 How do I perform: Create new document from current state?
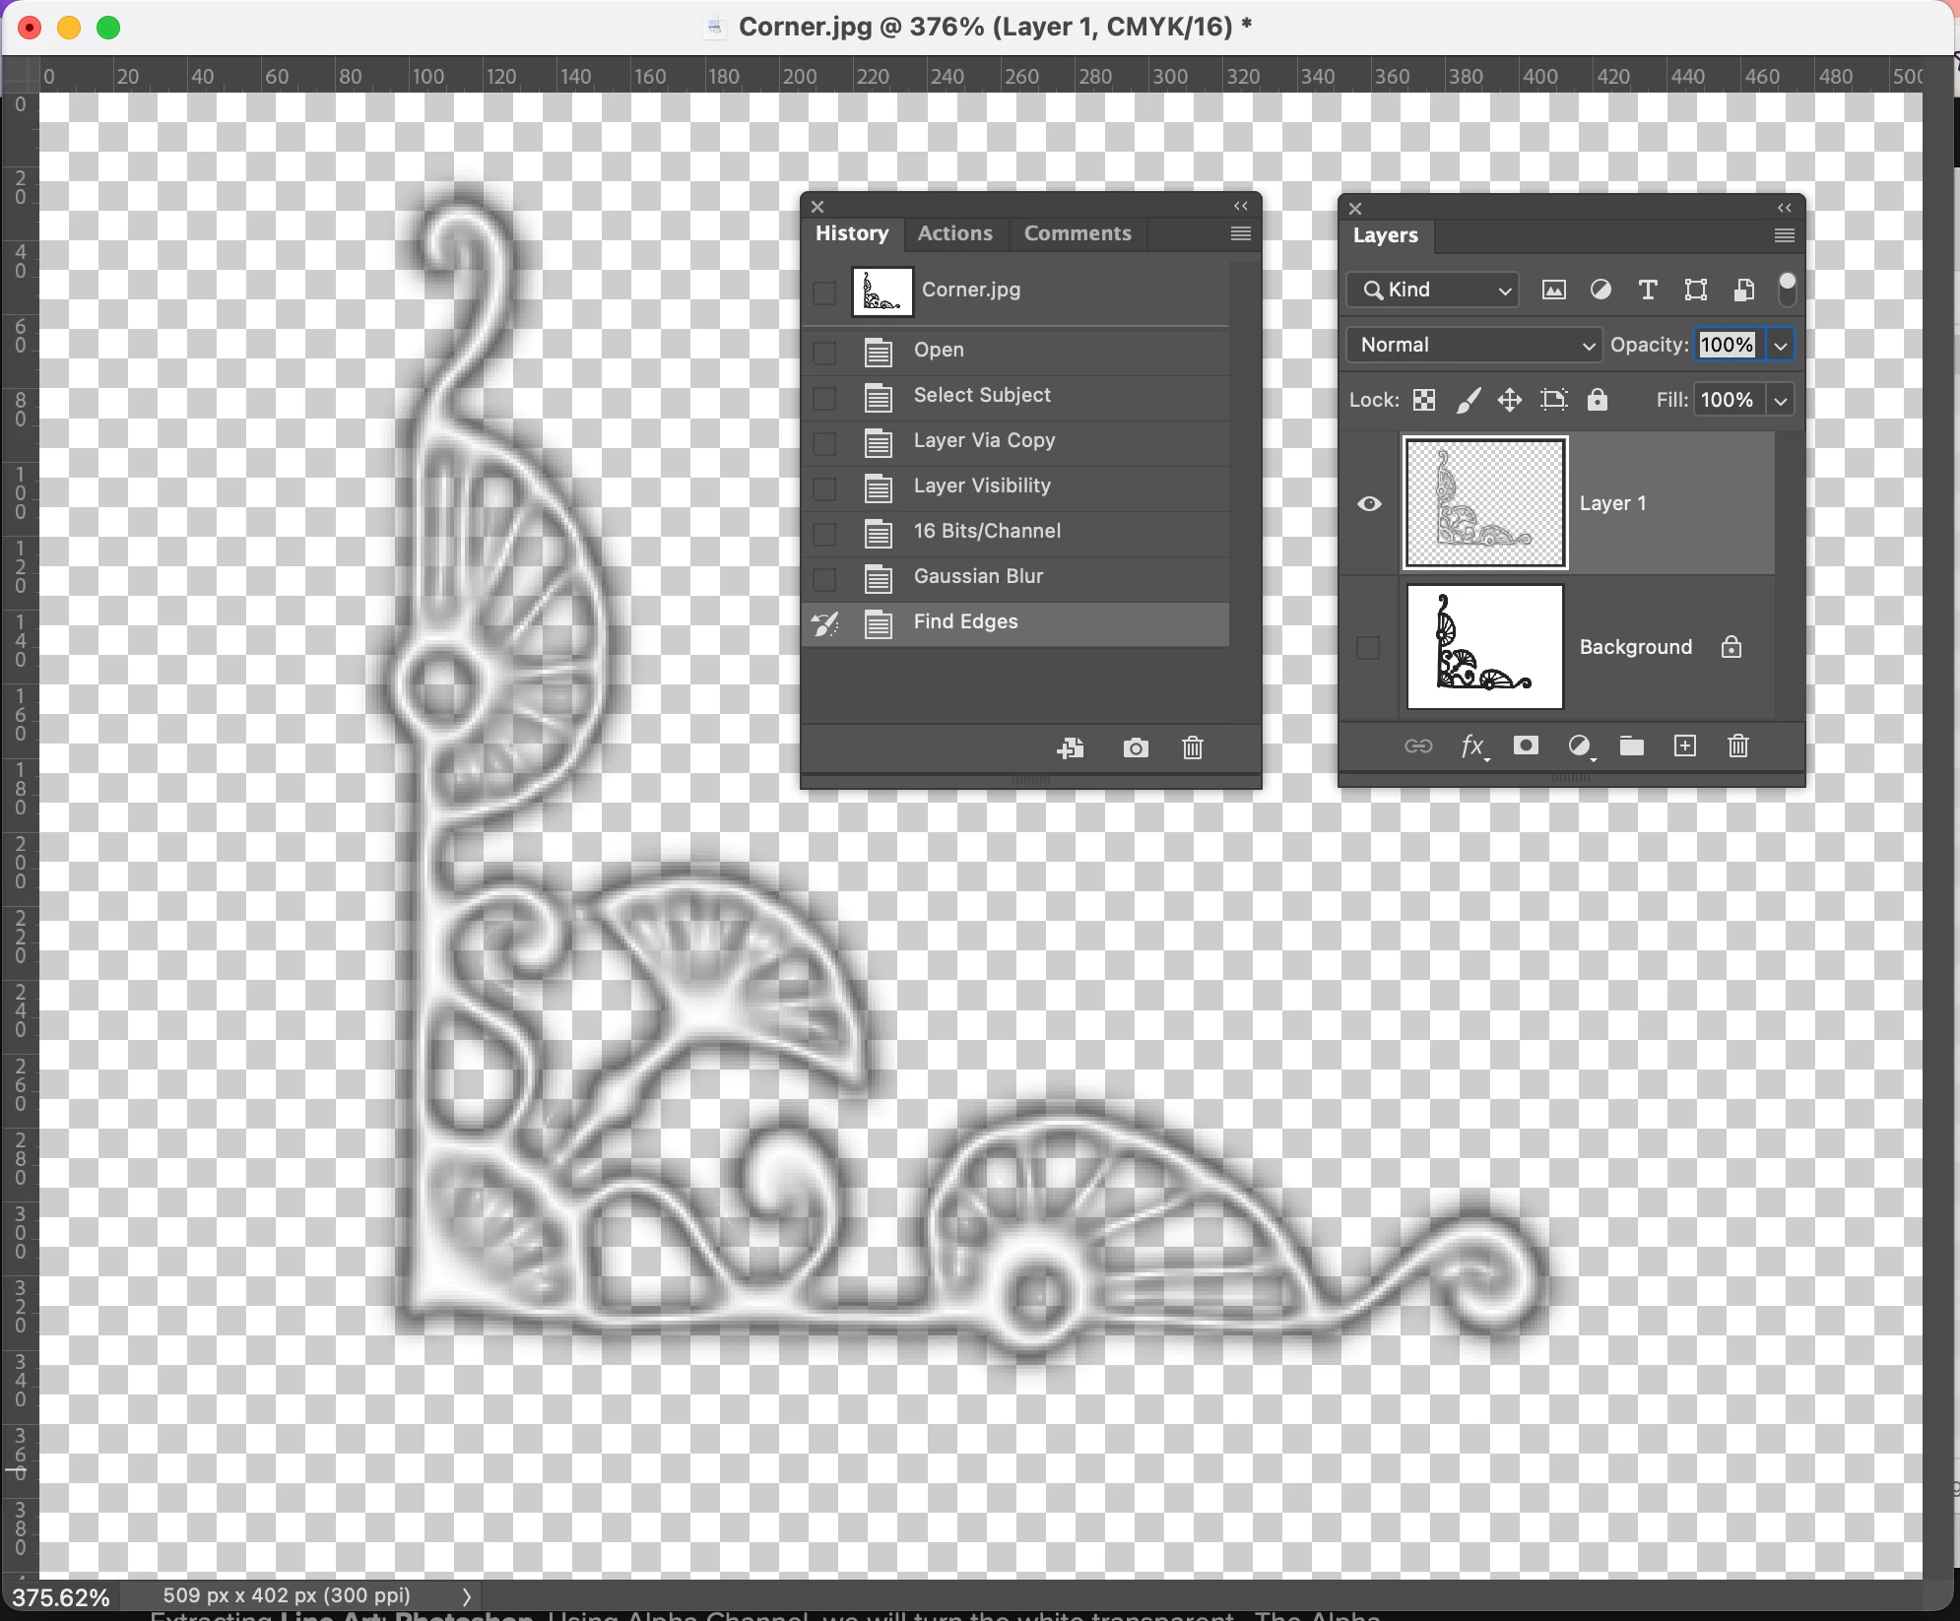(1071, 748)
